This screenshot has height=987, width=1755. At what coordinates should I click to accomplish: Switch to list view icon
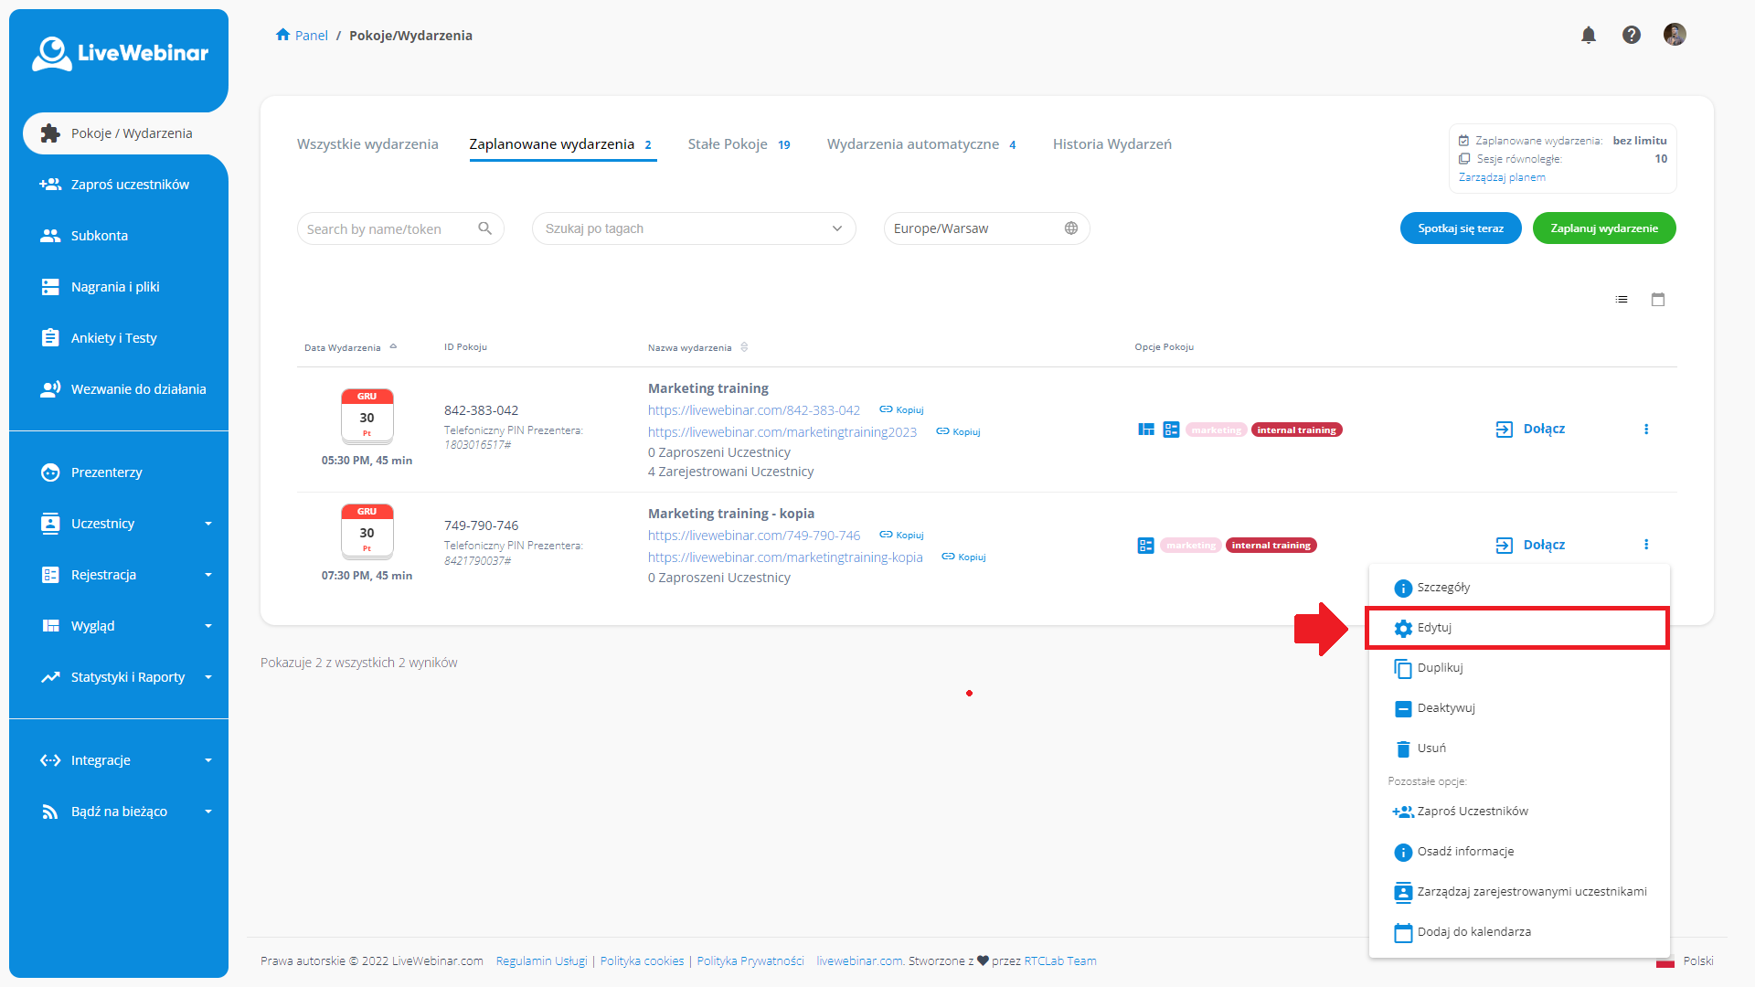[x=1621, y=299]
